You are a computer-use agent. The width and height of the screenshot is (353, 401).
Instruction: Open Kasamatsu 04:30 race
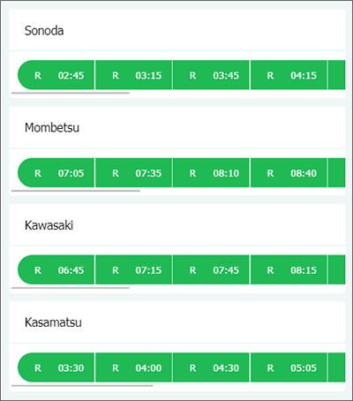coord(211,367)
